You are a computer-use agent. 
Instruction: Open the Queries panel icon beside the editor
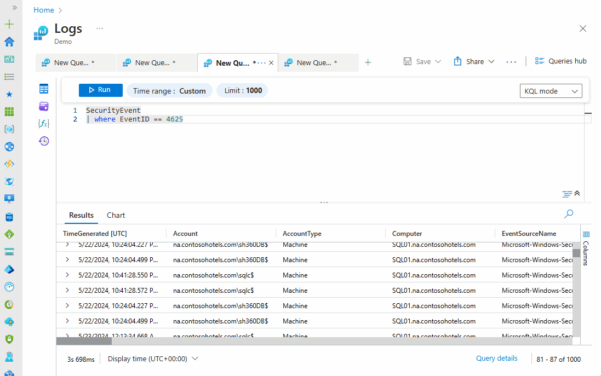click(x=44, y=106)
